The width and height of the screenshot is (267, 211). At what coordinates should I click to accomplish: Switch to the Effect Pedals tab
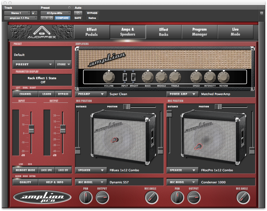(92, 32)
